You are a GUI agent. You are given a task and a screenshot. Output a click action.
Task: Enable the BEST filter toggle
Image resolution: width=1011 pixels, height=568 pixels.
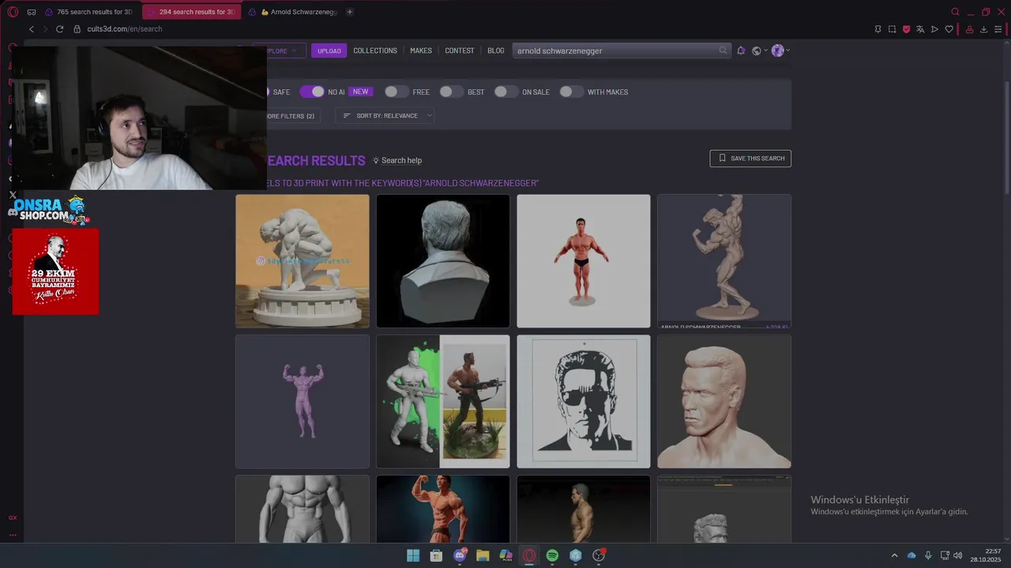pyautogui.click(x=451, y=92)
